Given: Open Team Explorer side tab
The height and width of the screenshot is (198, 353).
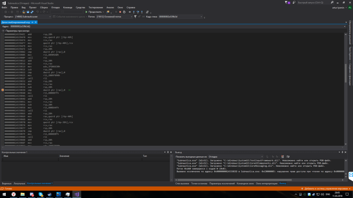Looking at the screenshot, I should [350, 66].
